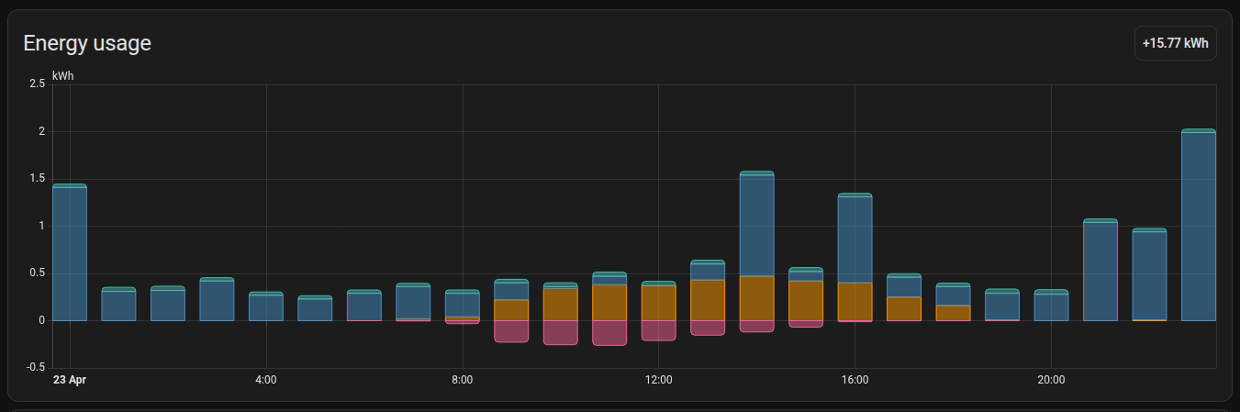Viewport: 1240px width, 412px height.
Task: Click orange solar segment of the 14:00 bar
Action: coord(757,298)
